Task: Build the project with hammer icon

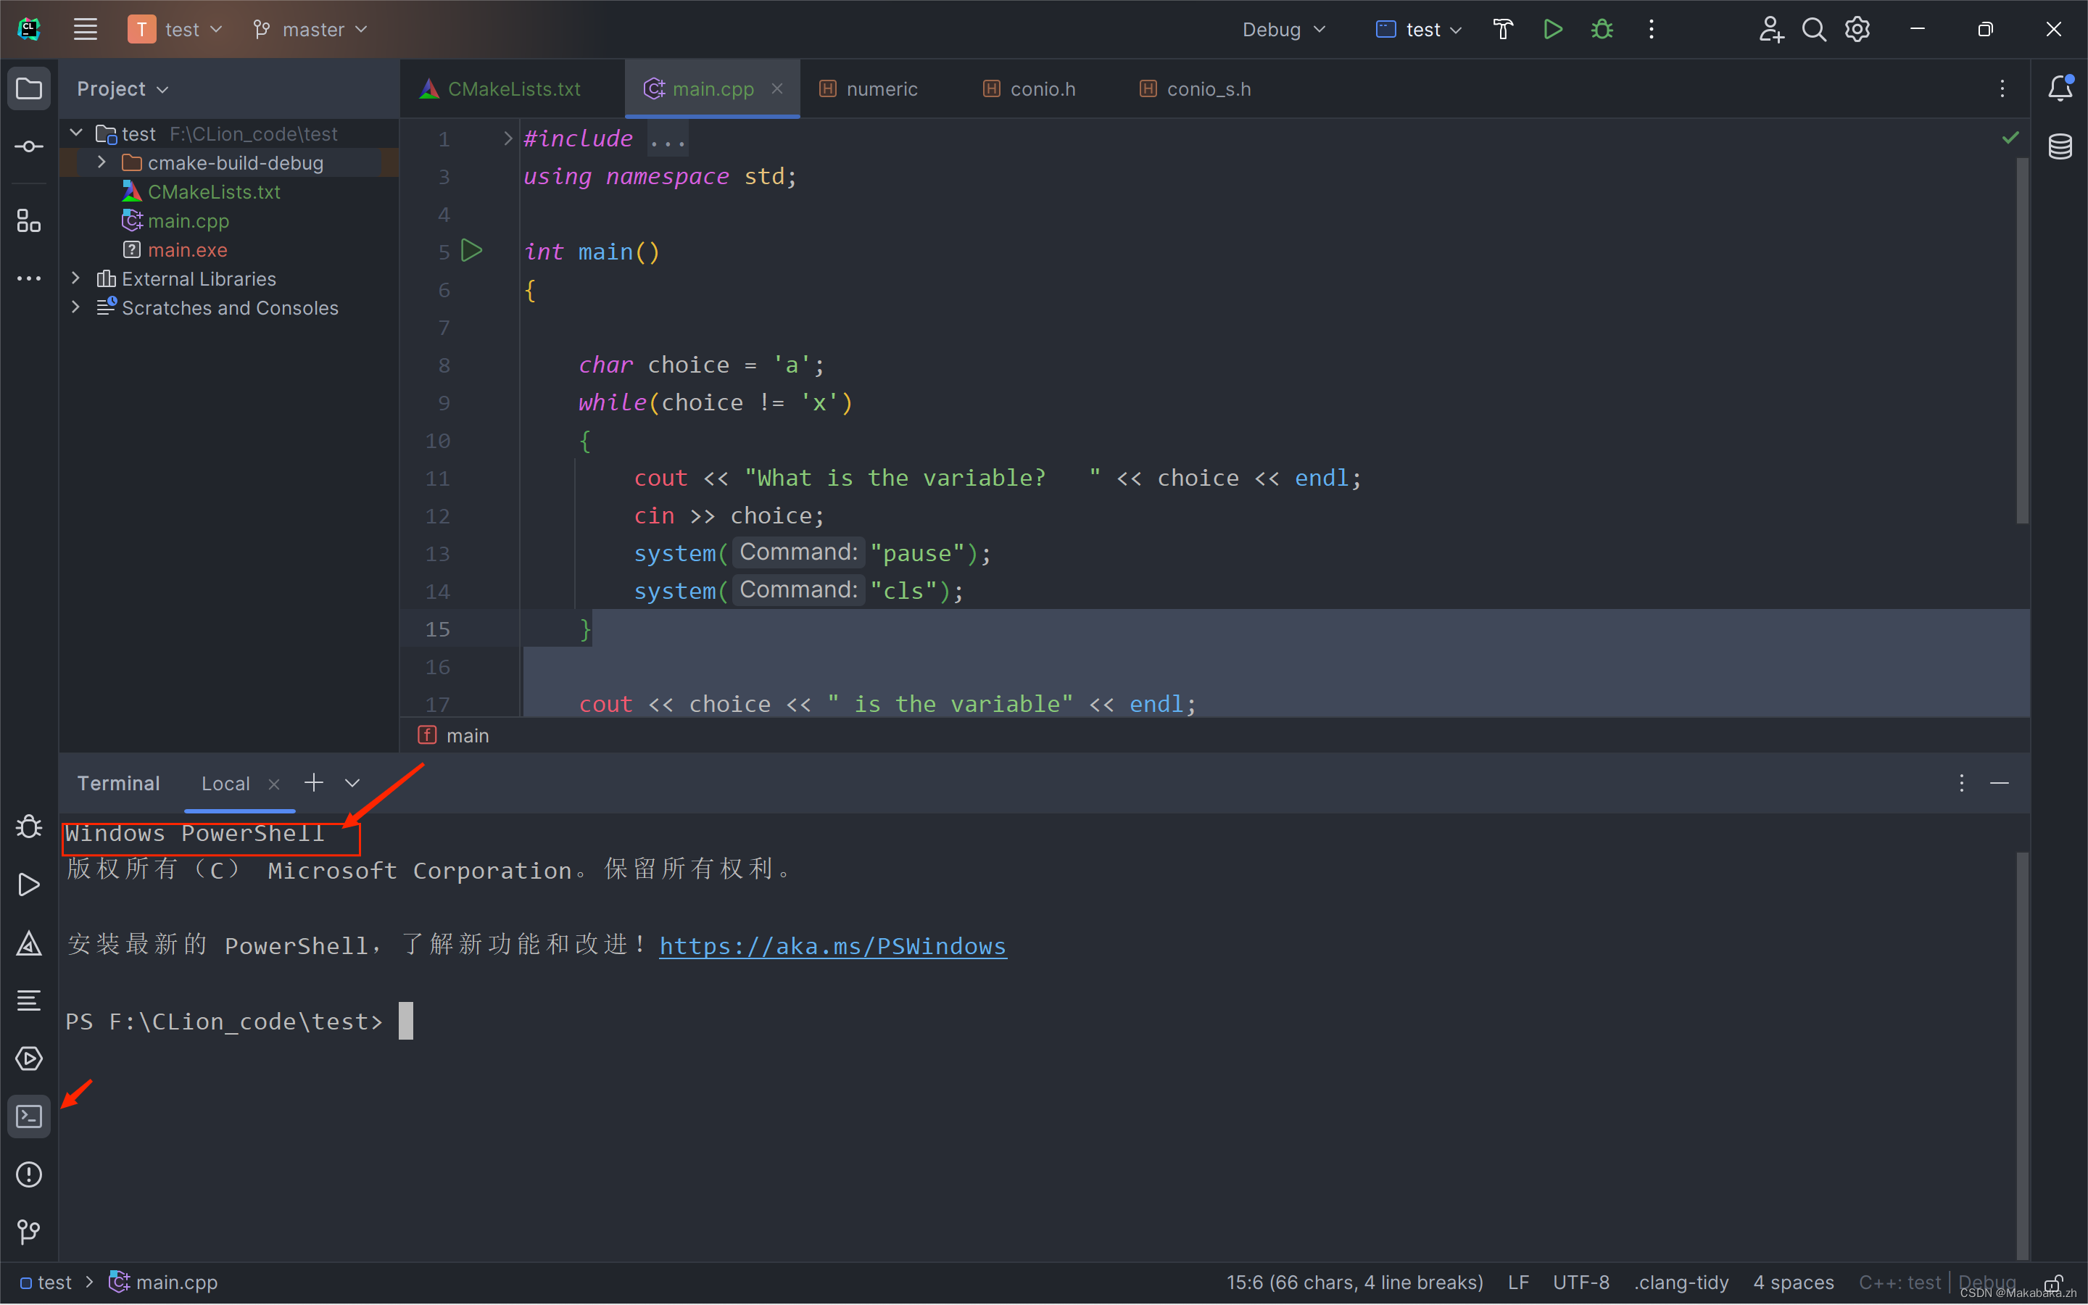Action: [1502, 29]
